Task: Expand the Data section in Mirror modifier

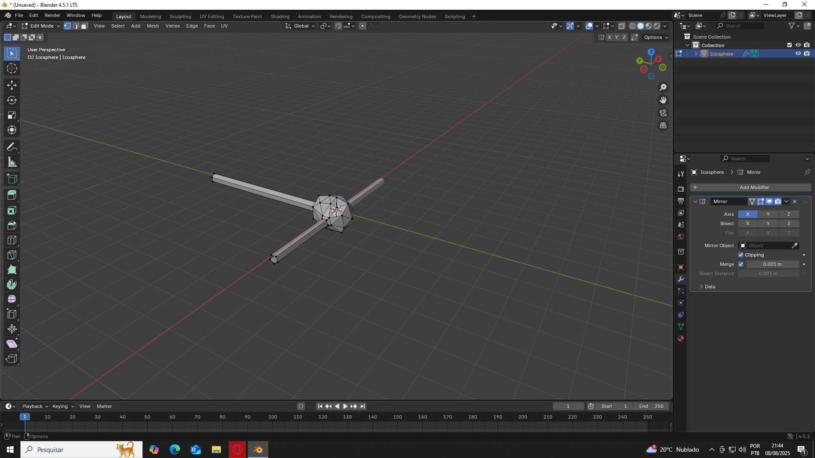Action: 710,287
